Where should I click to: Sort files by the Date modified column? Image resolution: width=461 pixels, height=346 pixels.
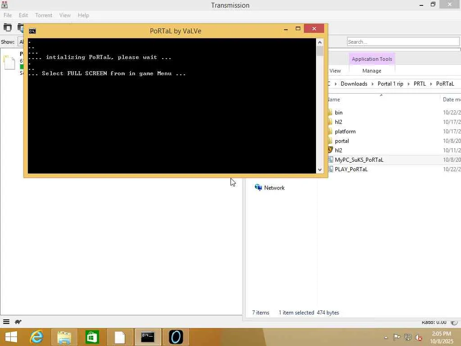(x=451, y=100)
